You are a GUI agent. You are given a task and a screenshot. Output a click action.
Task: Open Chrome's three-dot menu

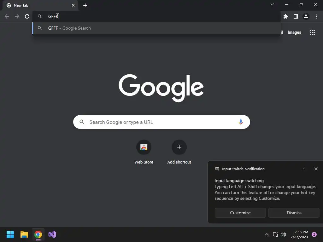316,16
